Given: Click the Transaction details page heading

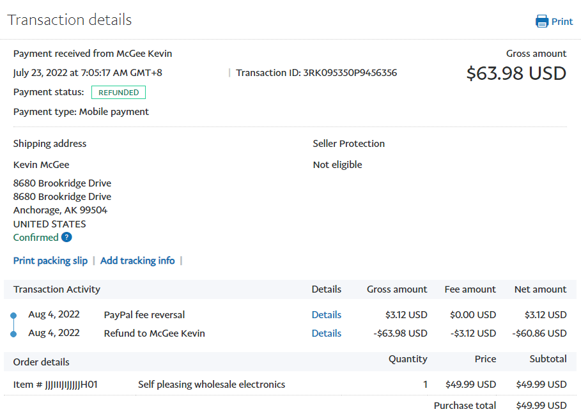Looking at the screenshot, I should [70, 20].
